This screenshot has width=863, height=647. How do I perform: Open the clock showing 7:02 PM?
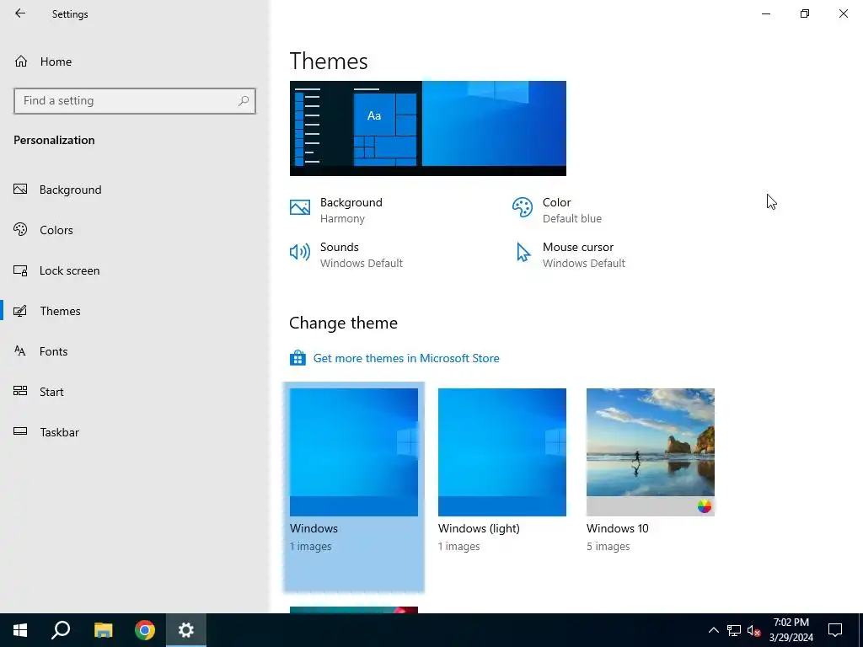click(791, 630)
